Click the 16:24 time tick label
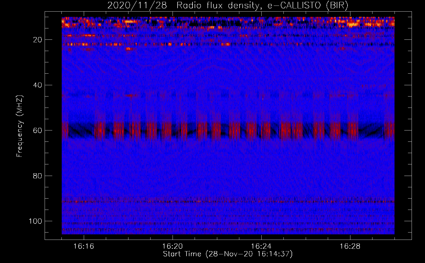The image size is (425, 263). [x=261, y=246]
